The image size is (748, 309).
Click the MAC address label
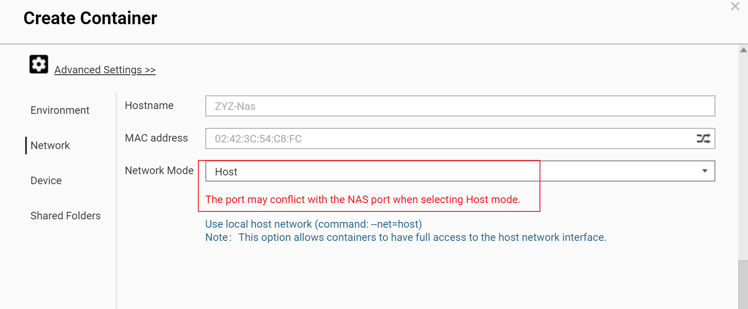point(156,138)
